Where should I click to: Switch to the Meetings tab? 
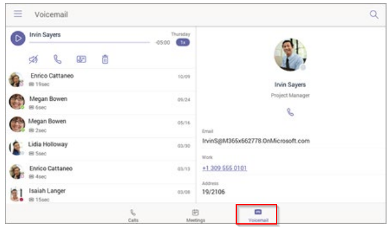click(x=195, y=215)
